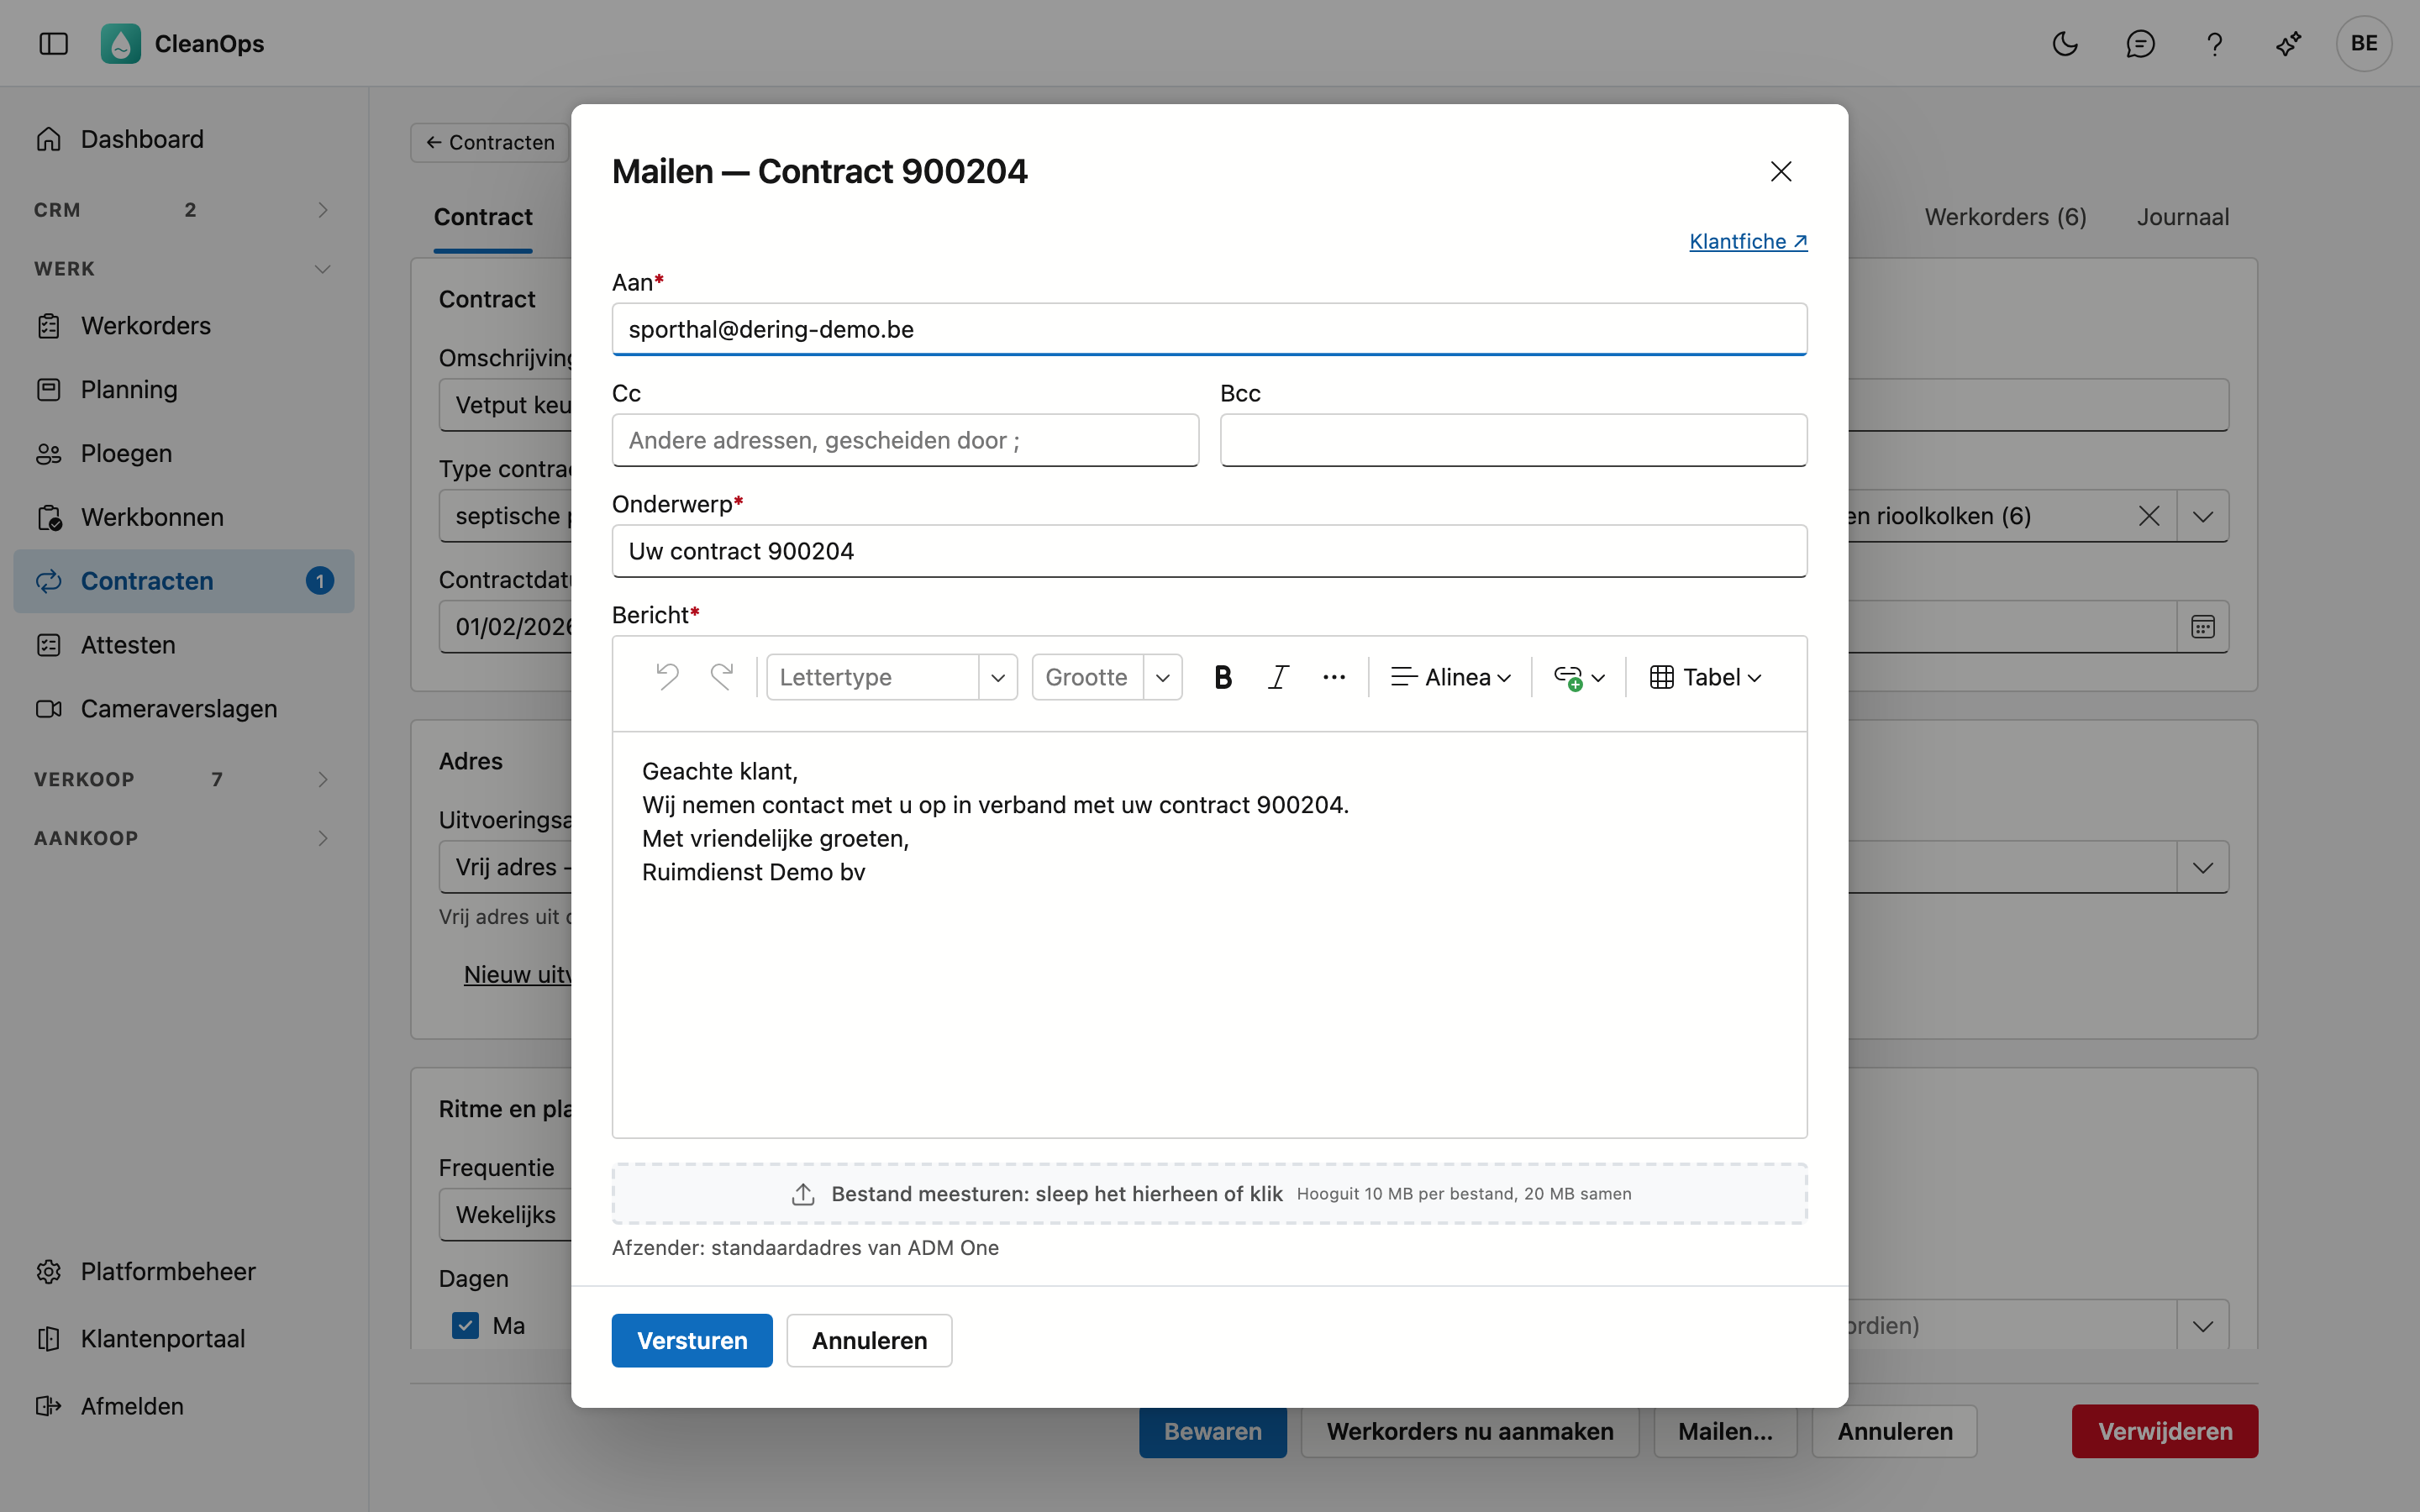Toggle italic formatting in the message

tap(1278, 677)
